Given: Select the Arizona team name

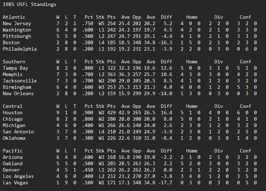Looking at the screenshot, I should coord(13,157).
